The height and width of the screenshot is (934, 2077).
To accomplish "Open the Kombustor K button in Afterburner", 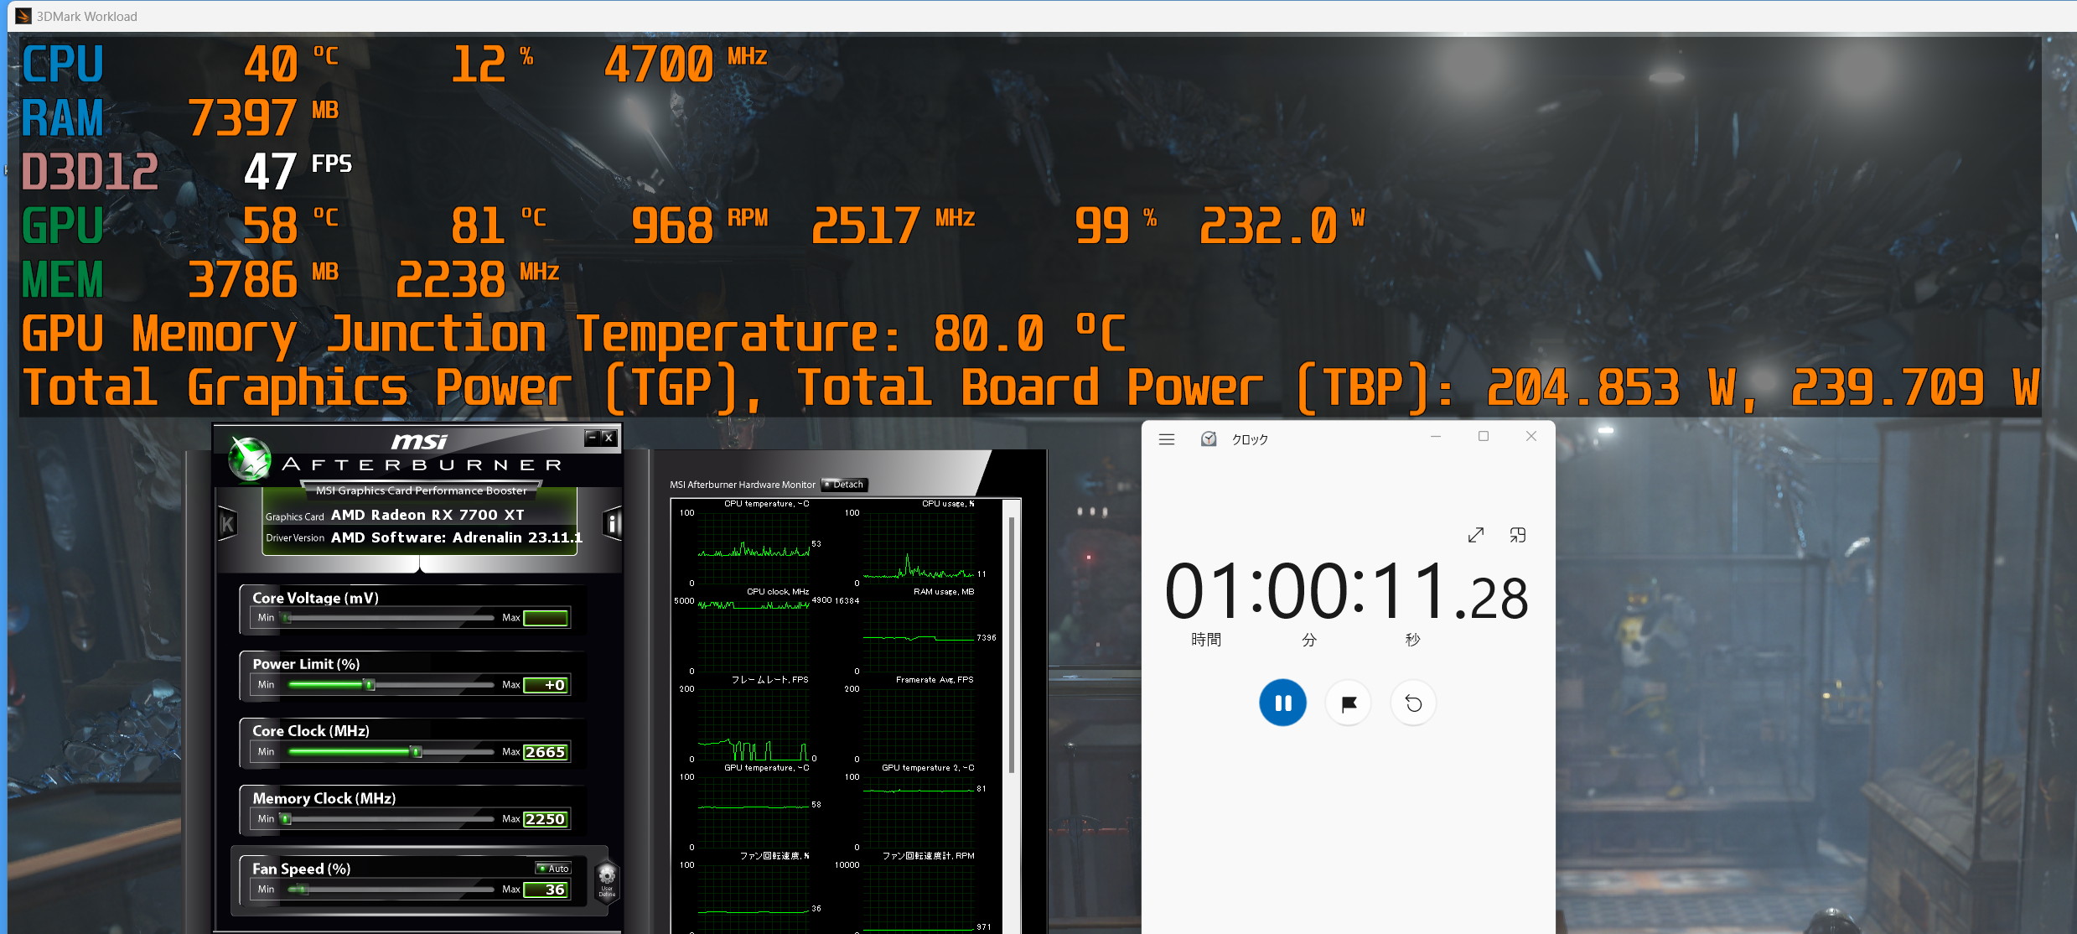I will [x=227, y=524].
